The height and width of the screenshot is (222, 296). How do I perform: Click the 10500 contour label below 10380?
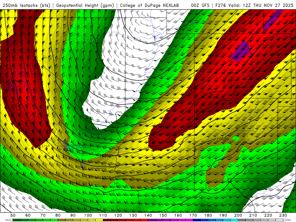click(x=105, y=178)
